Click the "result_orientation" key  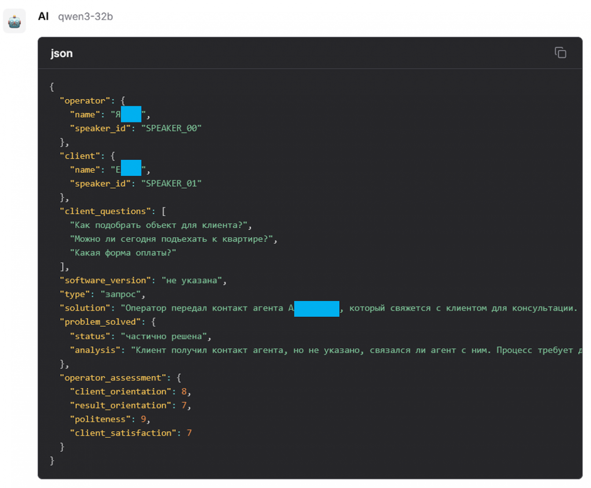120,405
